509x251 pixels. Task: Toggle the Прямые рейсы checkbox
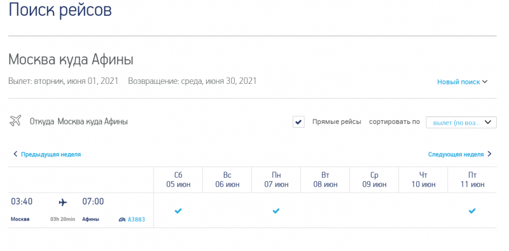(298, 122)
